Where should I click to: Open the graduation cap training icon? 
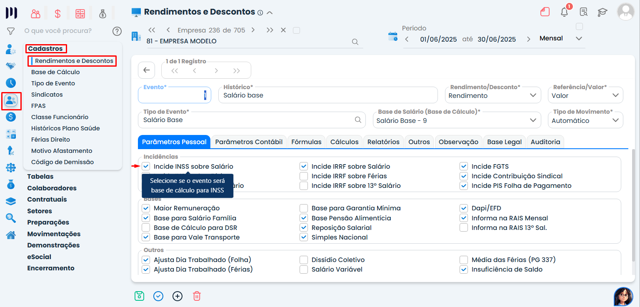click(x=602, y=12)
